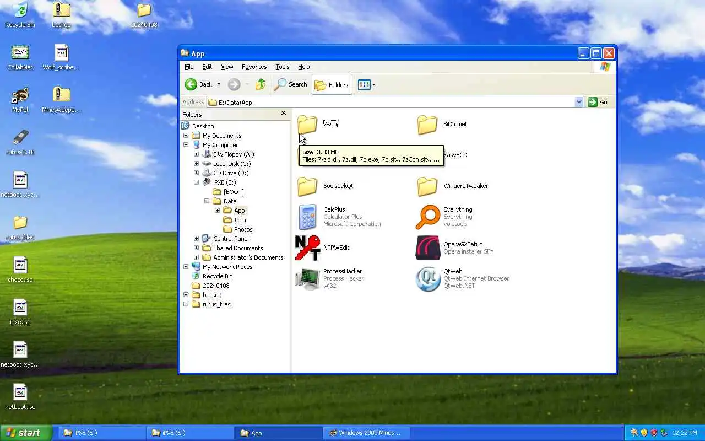Select Desktop in folder tree
This screenshot has height=441, width=705.
click(x=203, y=126)
